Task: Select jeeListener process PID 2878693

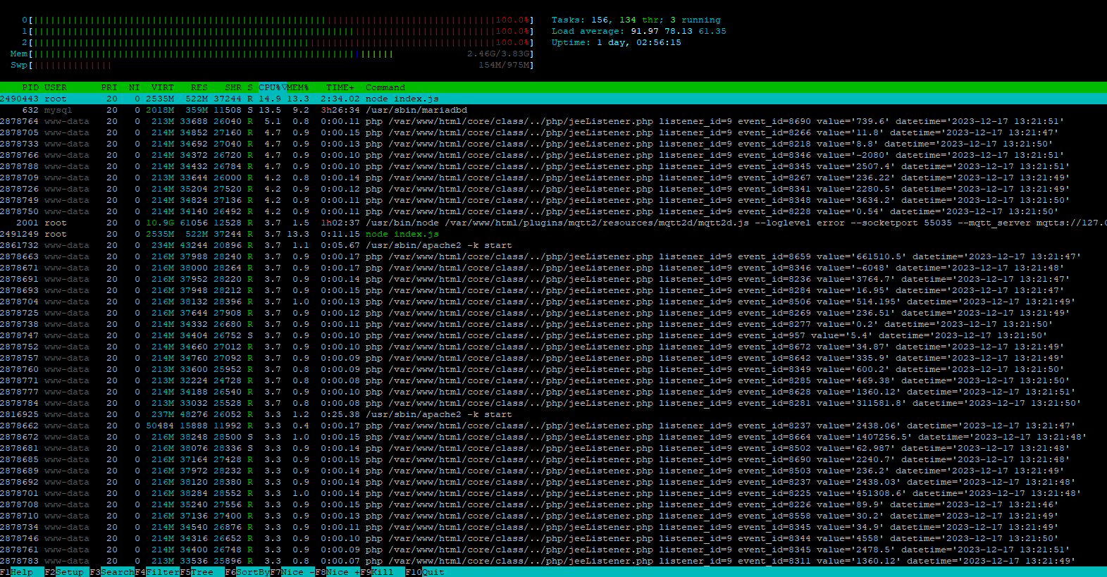Action: tap(553, 290)
